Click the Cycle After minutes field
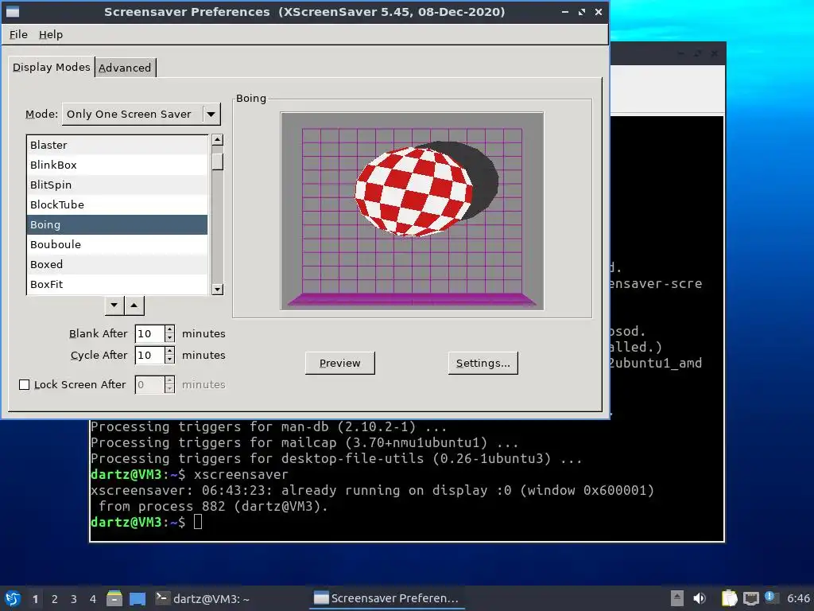Viewport: 814px width, 611px height. 149,356
